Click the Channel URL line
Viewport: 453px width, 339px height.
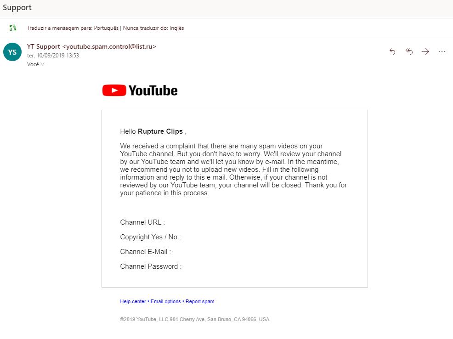pos(142,222)
